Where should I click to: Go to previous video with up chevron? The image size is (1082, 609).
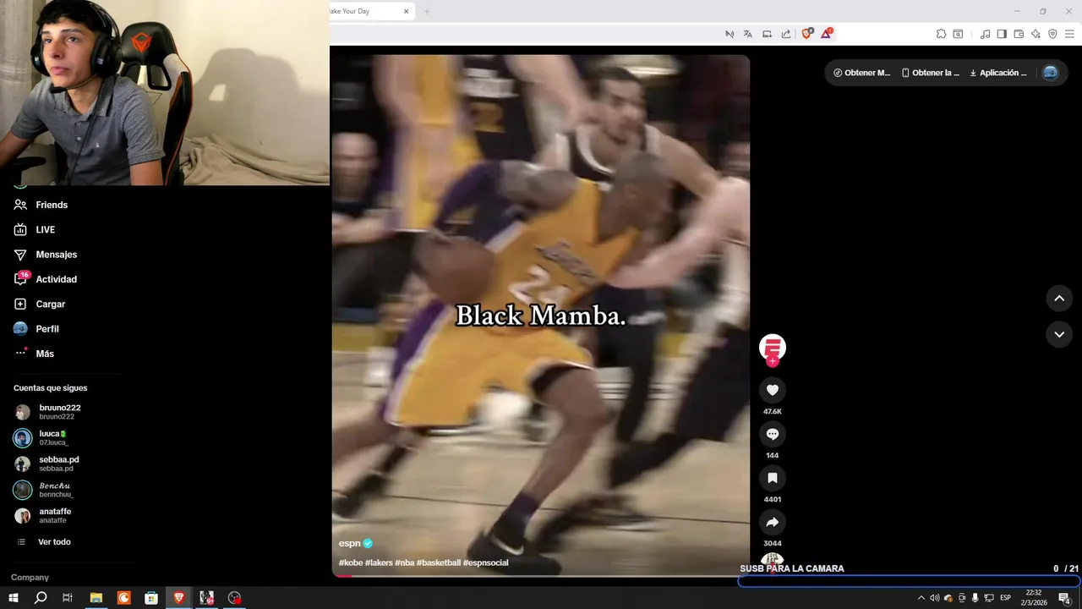point(1059,299)
